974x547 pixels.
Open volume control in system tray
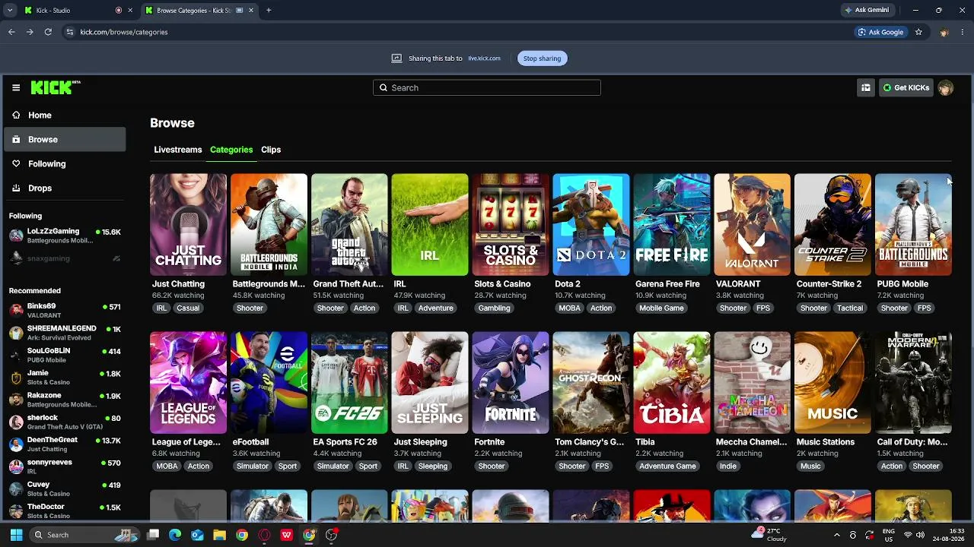click(x=921, y=535)
